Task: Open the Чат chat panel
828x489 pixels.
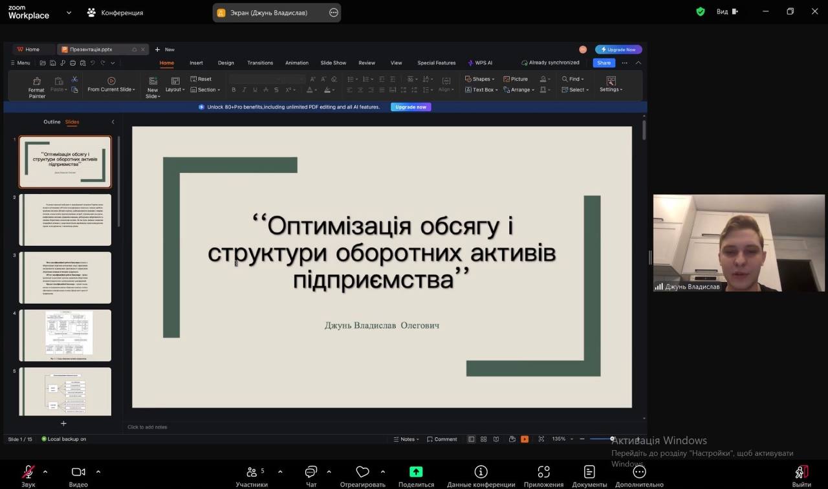Action: pos(311,472)
